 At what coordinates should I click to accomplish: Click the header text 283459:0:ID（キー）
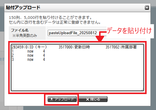click(29, 47)
